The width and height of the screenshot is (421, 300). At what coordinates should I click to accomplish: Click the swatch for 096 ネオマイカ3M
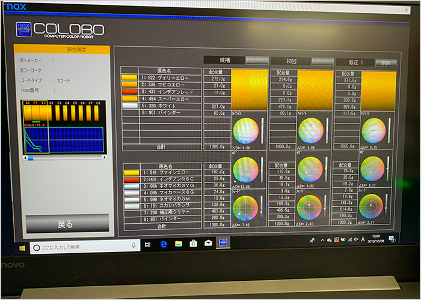(x=132, y=200)
